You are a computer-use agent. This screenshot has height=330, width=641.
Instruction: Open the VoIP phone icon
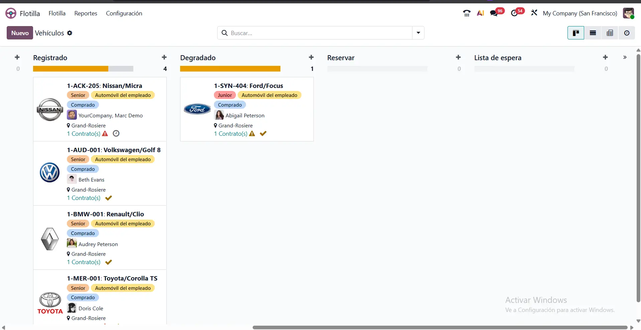click(x=467, y=13)
